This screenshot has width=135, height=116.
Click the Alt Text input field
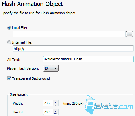pyautogui.click(x=88, y=59)
